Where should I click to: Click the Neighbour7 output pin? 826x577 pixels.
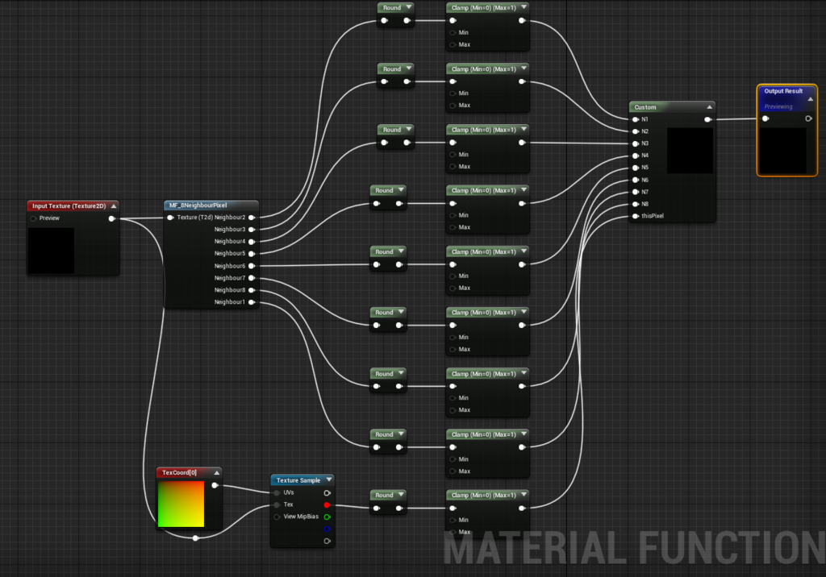coord(252,278)
